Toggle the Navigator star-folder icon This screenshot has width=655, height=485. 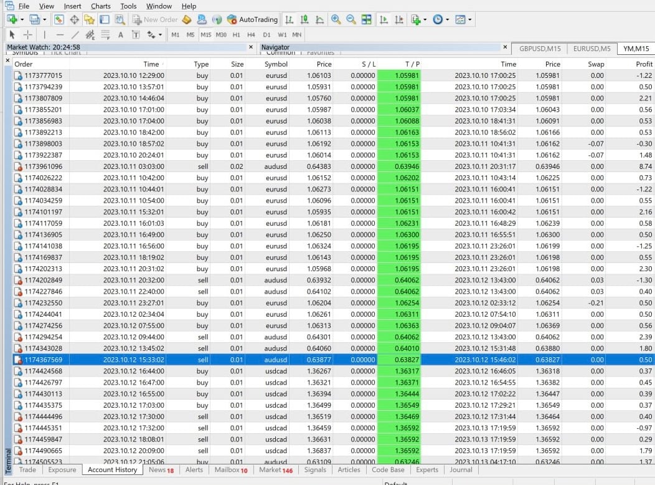(89, 19)
